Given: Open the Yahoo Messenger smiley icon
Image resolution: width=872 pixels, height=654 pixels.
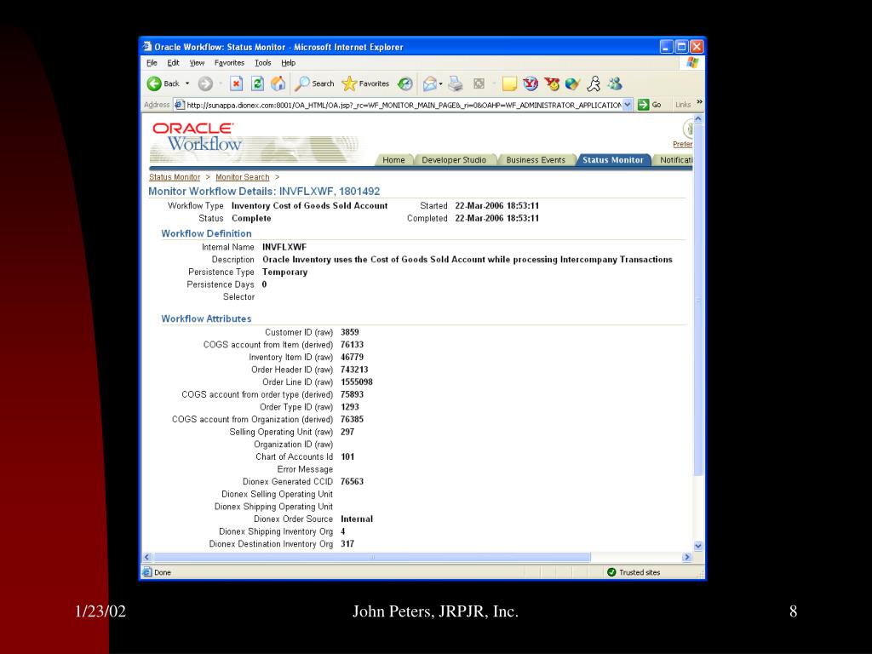Looking at the screenshot, I should click(552, 83).
